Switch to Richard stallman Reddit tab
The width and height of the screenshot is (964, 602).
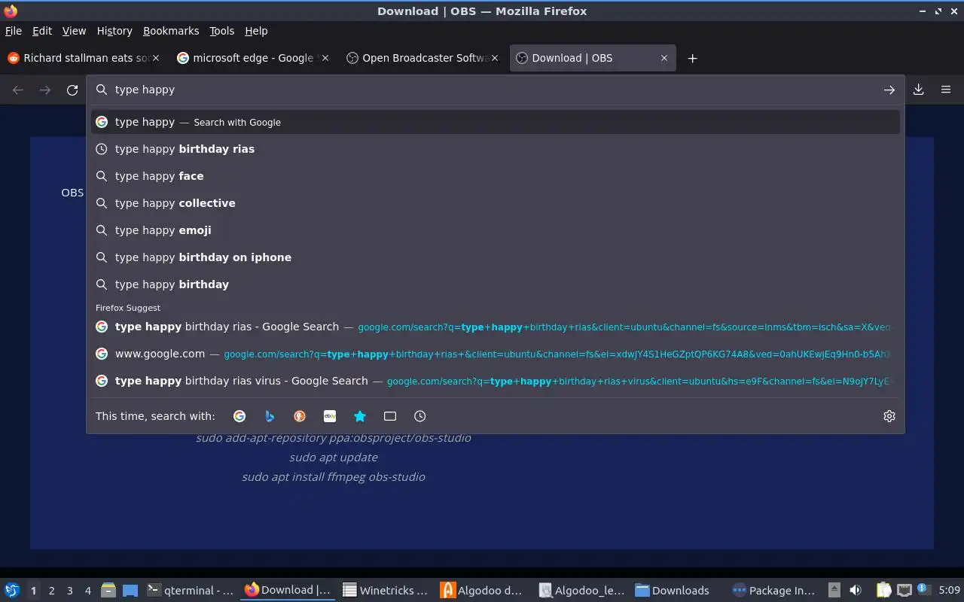point(85,58)
